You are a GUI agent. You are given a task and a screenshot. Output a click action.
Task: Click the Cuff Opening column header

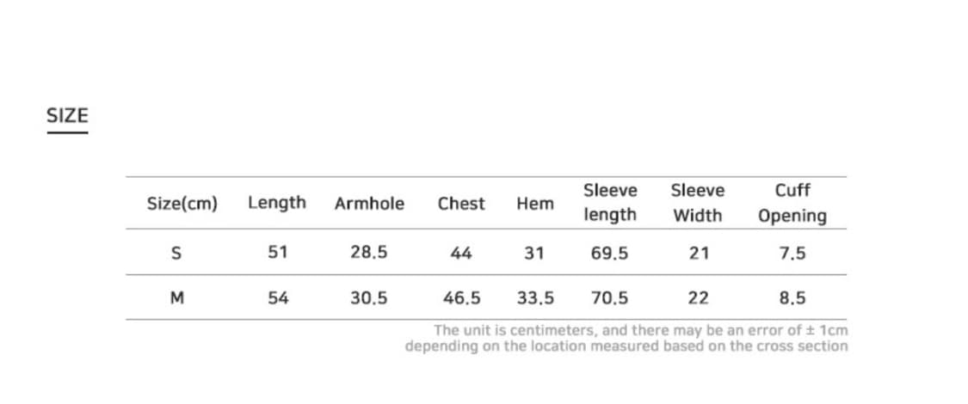tap(792, 202)
